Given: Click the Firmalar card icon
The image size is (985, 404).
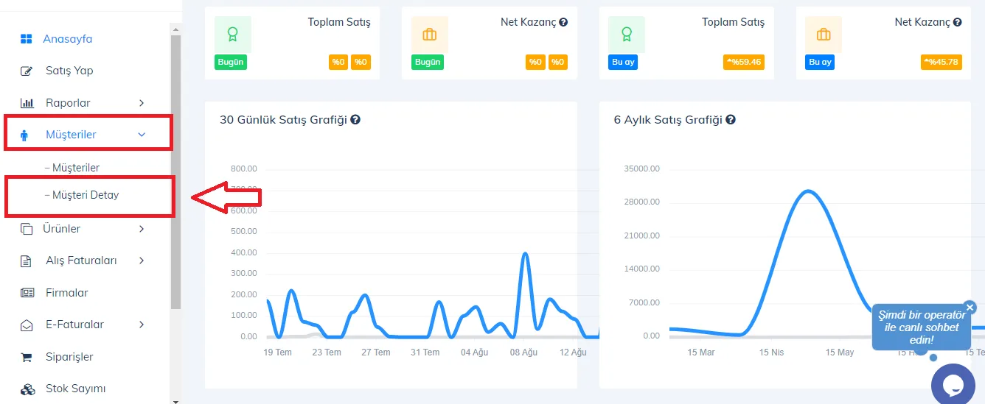Looking at the screenshot, I should click(x=27, y=293).
